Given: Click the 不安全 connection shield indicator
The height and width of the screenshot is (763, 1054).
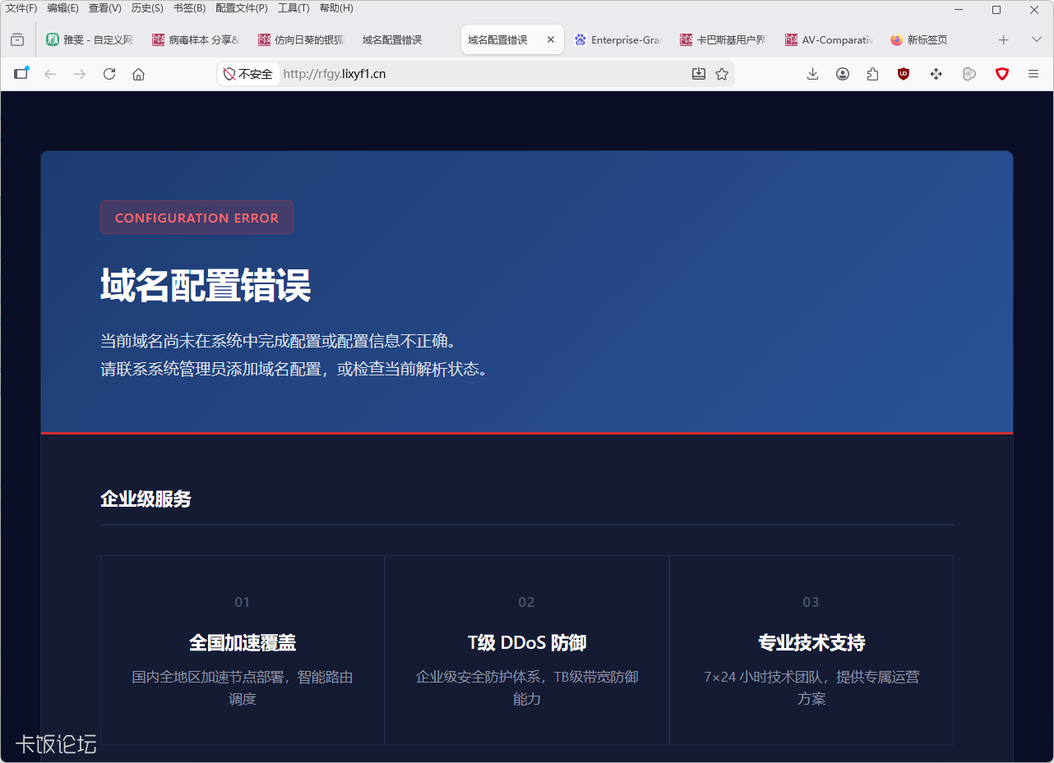Looking at the screenshot, I should [x=248, y=74].
